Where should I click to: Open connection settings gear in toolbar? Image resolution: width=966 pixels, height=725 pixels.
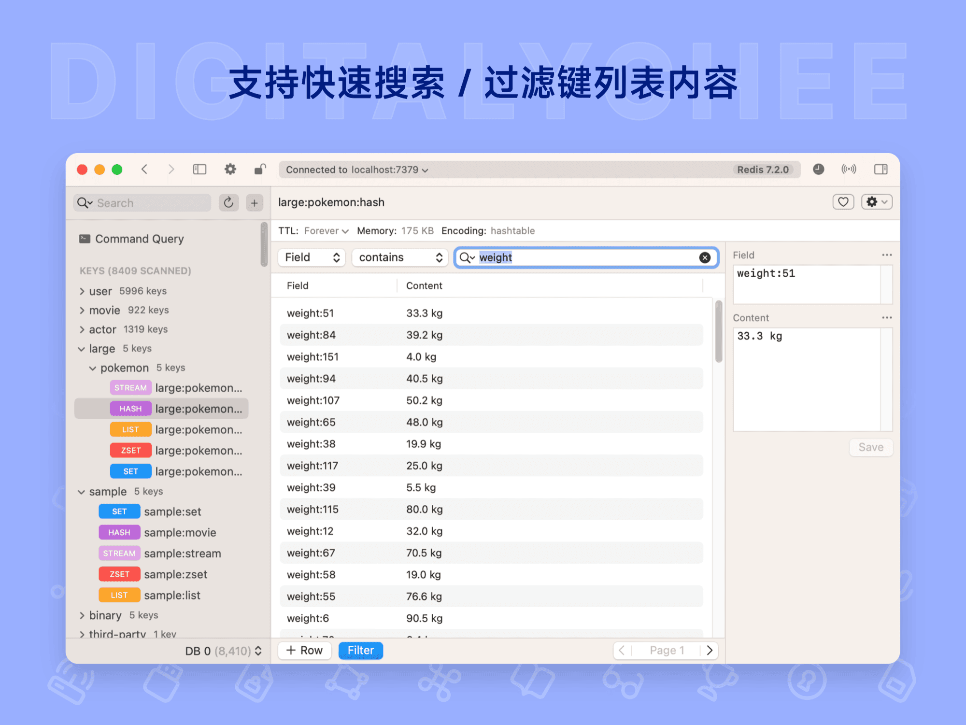(230, 169)
